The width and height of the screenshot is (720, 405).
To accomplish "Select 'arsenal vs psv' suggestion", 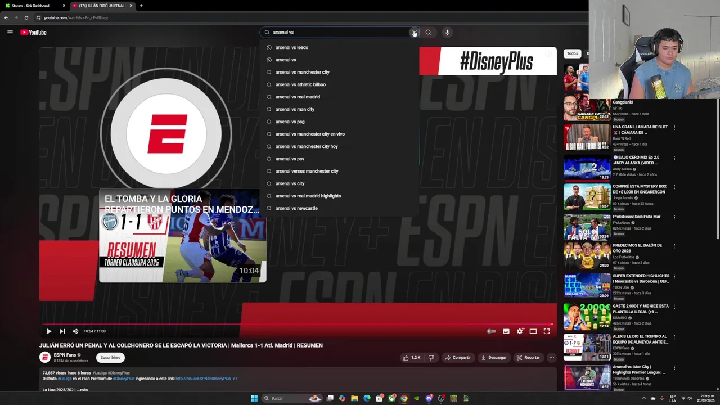I will tap(340, 159).
